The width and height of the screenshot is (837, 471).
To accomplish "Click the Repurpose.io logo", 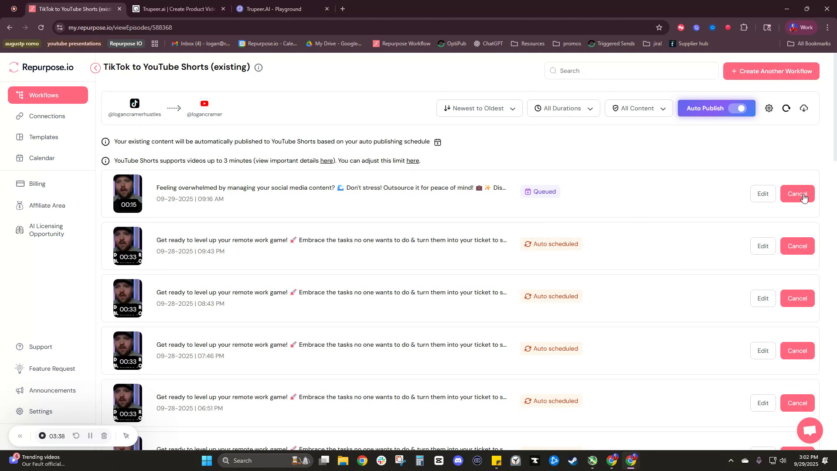I will (x=41, y=67).
